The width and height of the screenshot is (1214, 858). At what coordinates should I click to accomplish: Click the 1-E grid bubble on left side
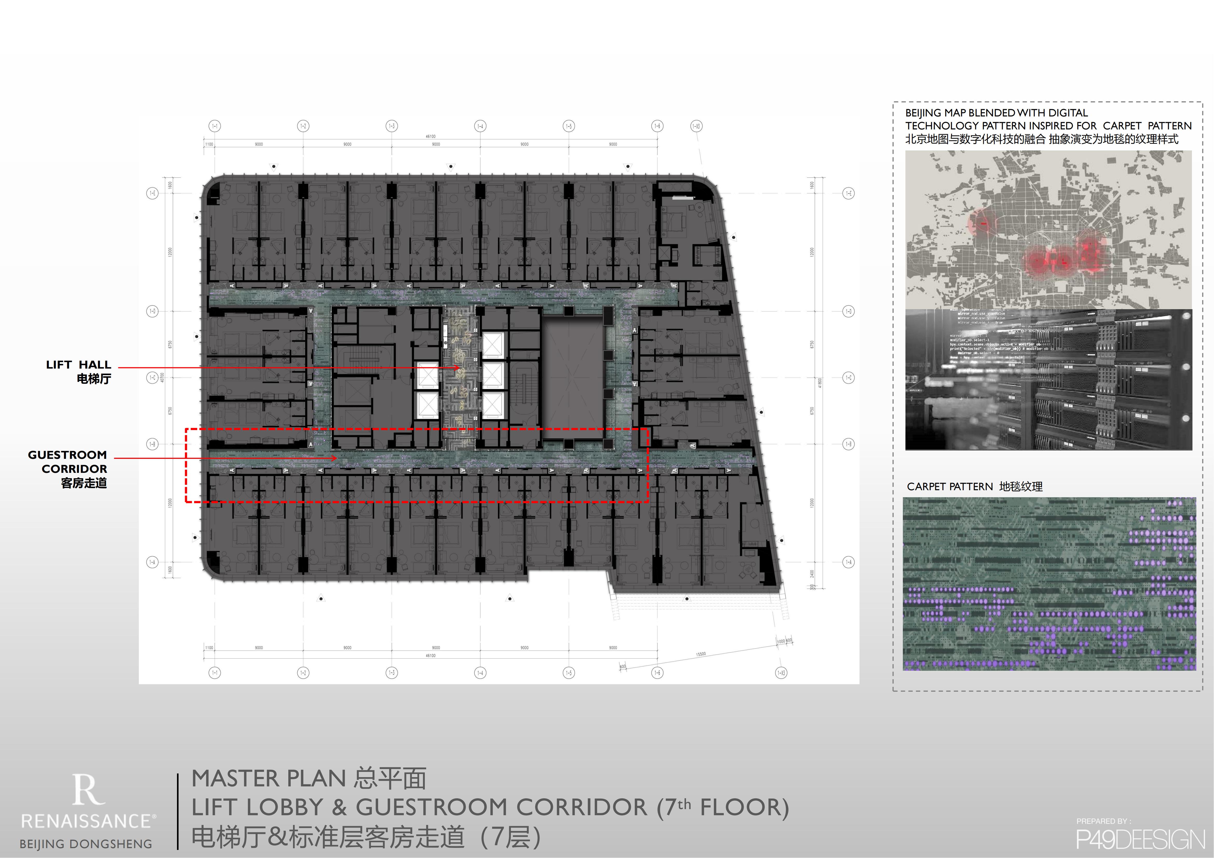[x=152, y=193]
